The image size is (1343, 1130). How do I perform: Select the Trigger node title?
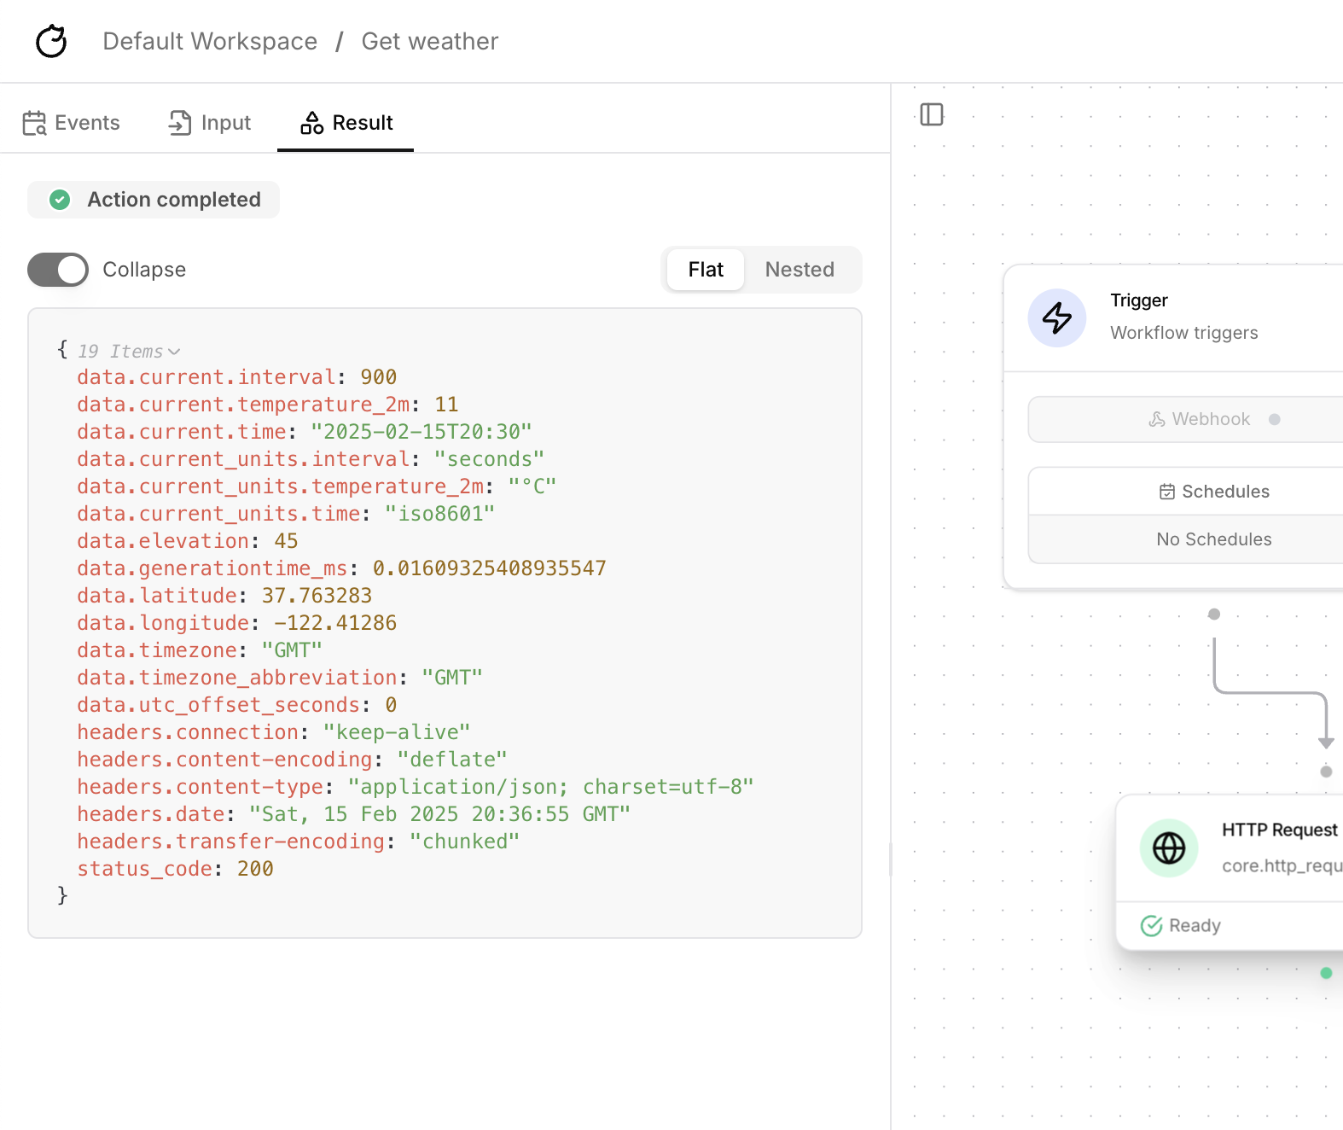pos(1139,300)
